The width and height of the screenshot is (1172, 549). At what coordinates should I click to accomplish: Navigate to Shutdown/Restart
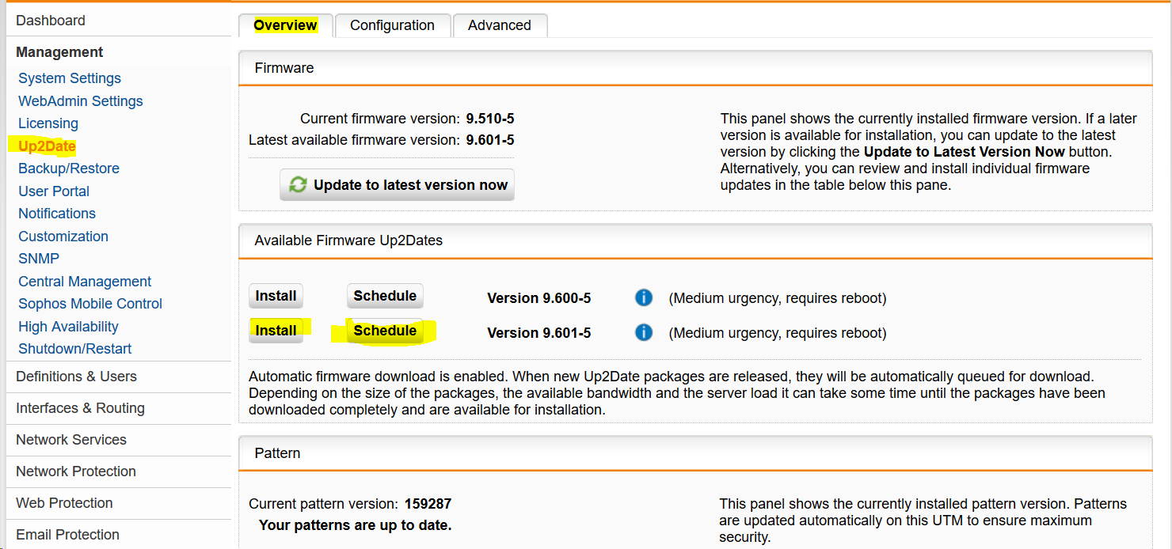click(x=75, y=349)
